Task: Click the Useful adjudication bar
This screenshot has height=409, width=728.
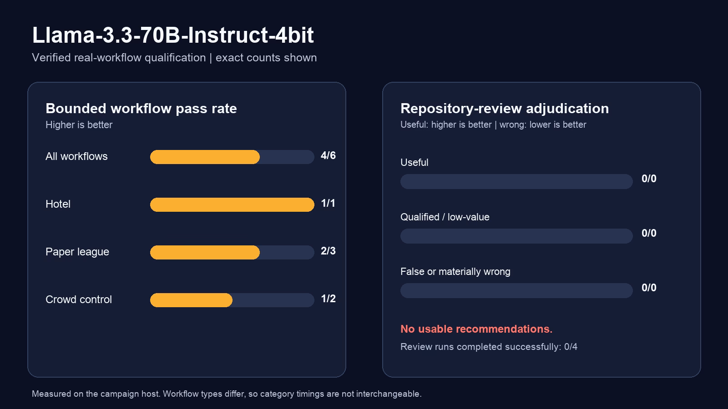Action: pos(516,181)
